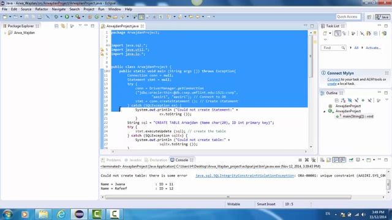Click the Run Last Tool external tools icon
This screenshot has width=392, height=220.
[78, 16]
